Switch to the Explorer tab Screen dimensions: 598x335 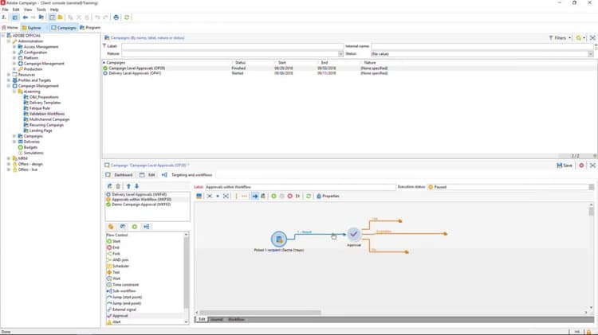[32, 28]
